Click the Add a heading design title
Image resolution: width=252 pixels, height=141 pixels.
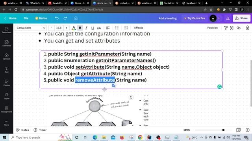168,18
